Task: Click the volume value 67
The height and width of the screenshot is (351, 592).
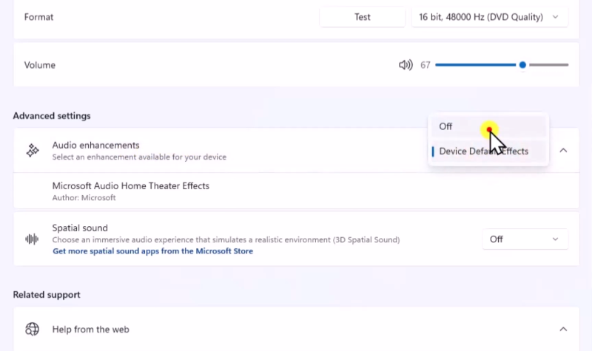Action: coord(425,65)
